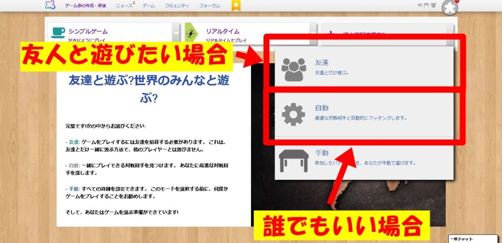Go to the ゲーム menu item
502x243 pixels.
coord(149,6)
